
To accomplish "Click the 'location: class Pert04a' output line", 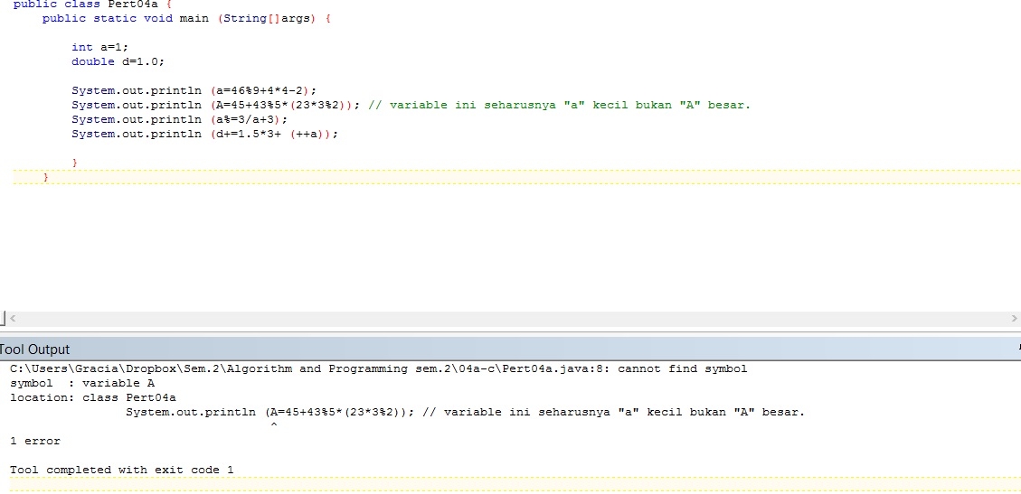I will [93, 397].
